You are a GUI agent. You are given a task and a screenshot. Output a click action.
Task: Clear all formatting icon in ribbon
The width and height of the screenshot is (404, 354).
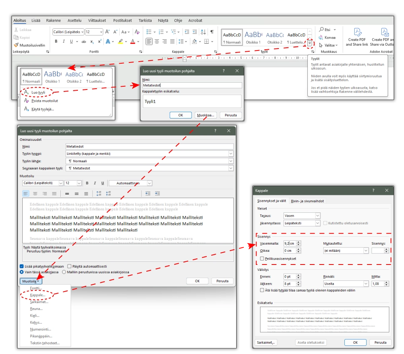[137, 32]
